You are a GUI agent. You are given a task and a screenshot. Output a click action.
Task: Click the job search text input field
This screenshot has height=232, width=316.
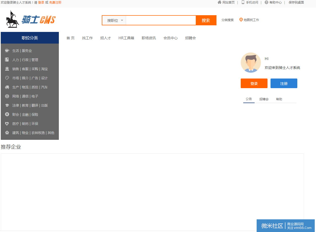pyautogui.click(x=161, y=20)
